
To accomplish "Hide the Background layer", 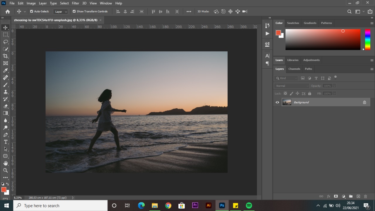I will pos(277,102).
